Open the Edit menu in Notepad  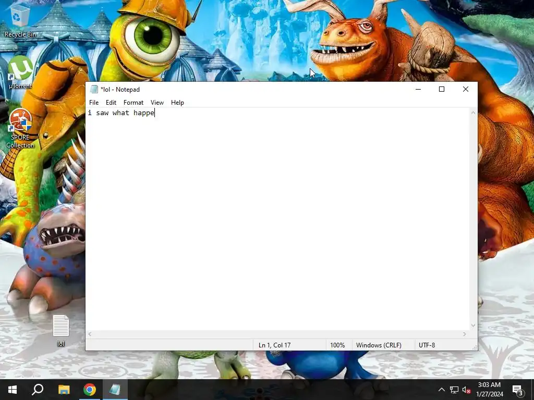pos(111,103)
